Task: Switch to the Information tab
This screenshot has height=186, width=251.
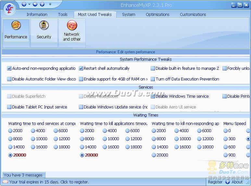Action: 37,15
